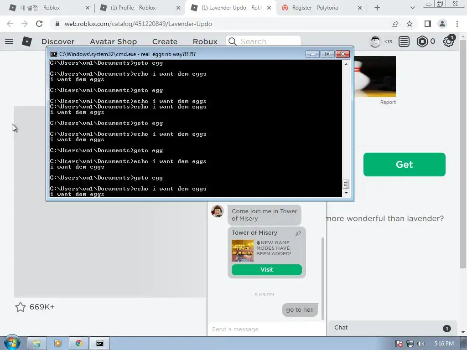Screen dimensions: 467x350
Task: Open Windows Explorer from the taskbar
Action: (x=37, y=344)
